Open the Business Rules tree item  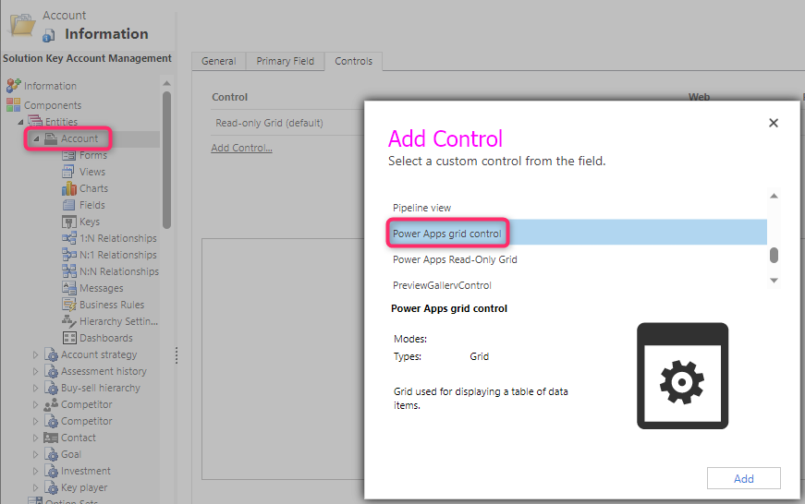(112, 305)
